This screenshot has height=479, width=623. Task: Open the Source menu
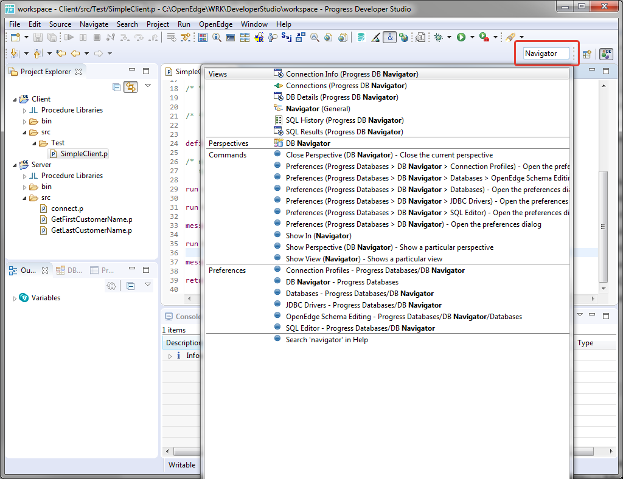click(60, 24)
